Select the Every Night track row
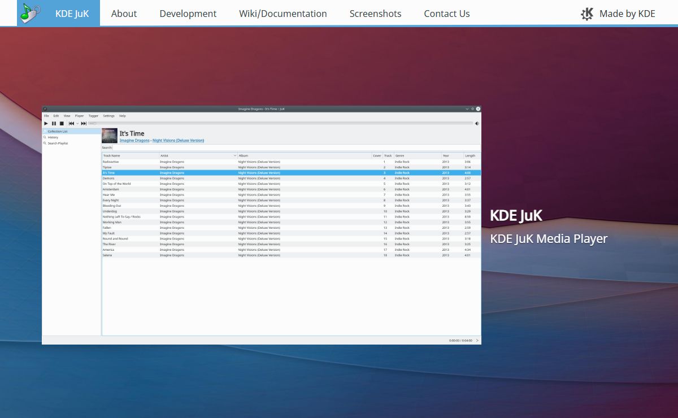678x418 pixels. 292,201
